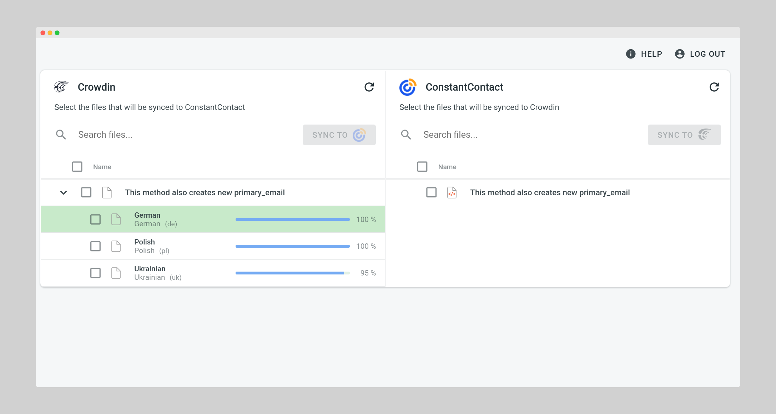Click the Crowdin Name column header

[102, 167]
